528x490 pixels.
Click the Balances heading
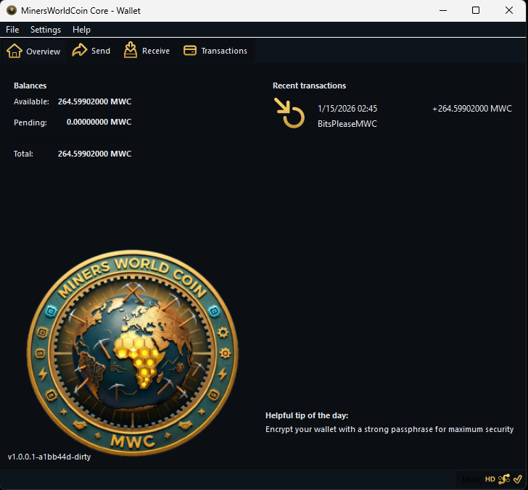tap(30, 86)
